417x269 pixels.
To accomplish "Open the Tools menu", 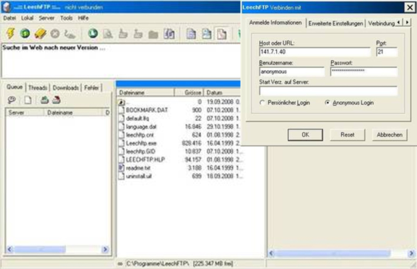I will click(x=66, y=18).
